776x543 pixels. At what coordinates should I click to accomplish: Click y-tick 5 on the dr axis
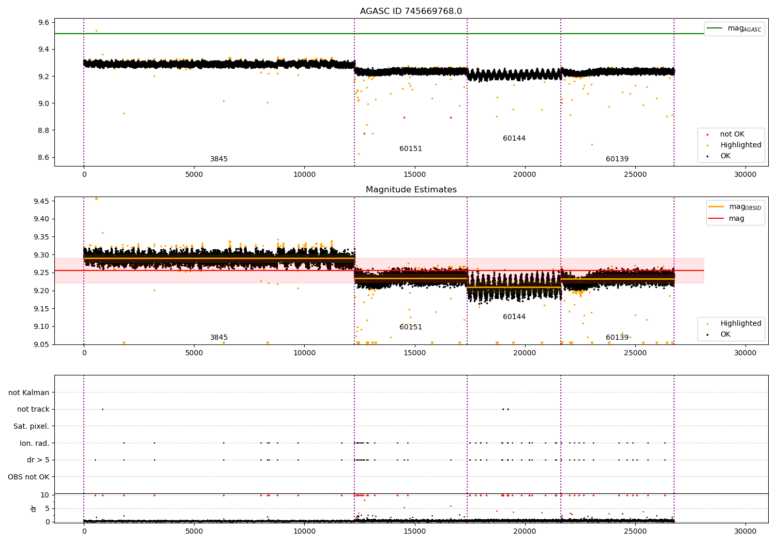47,508
